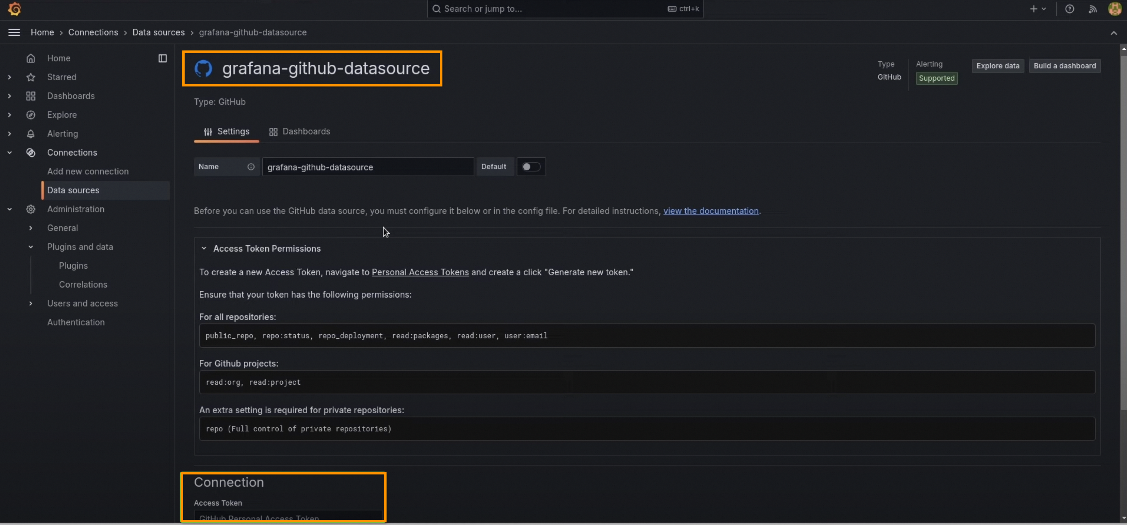This screenshot has width=1127, height=525.
Task: Open the view the documentation link
Action: 711,211
